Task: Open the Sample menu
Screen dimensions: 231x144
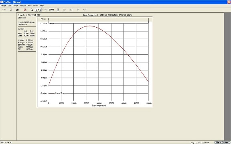Action: (16, 6)
